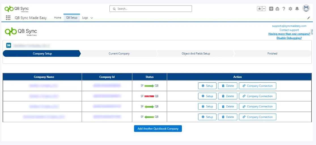Click the QB Sync logo in top header
This screenshot has width=316, height=145.
(17, 9)
